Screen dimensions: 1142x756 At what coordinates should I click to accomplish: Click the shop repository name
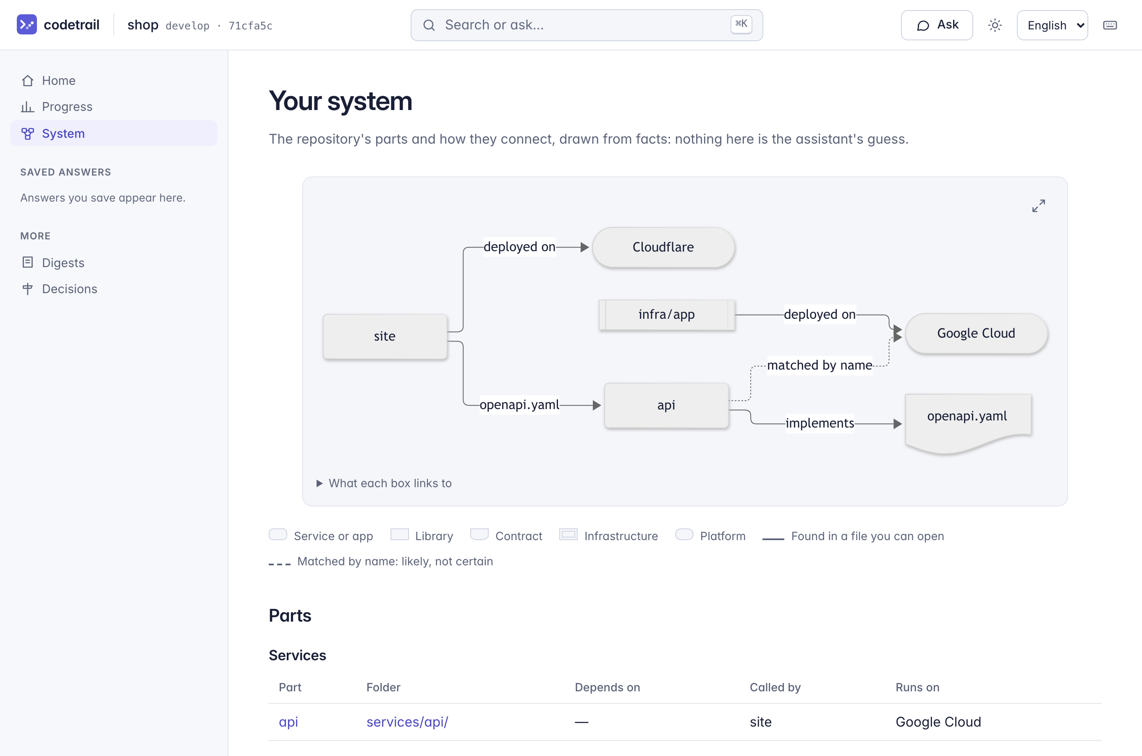tap(143, 25)
